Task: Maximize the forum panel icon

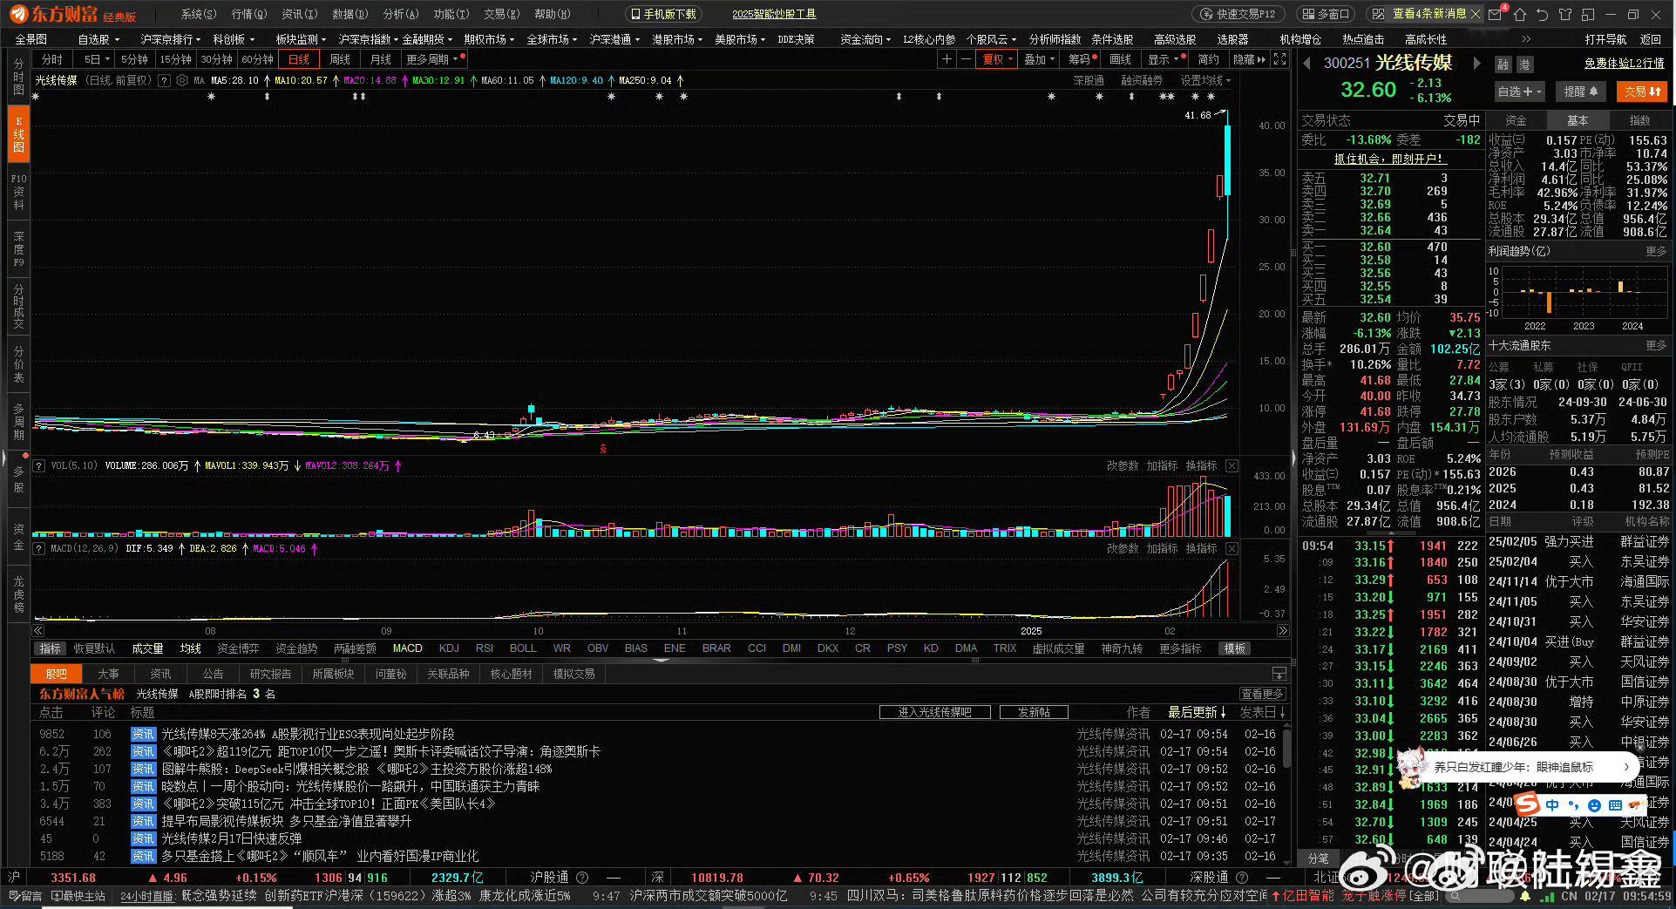Action: point(1279,674)
